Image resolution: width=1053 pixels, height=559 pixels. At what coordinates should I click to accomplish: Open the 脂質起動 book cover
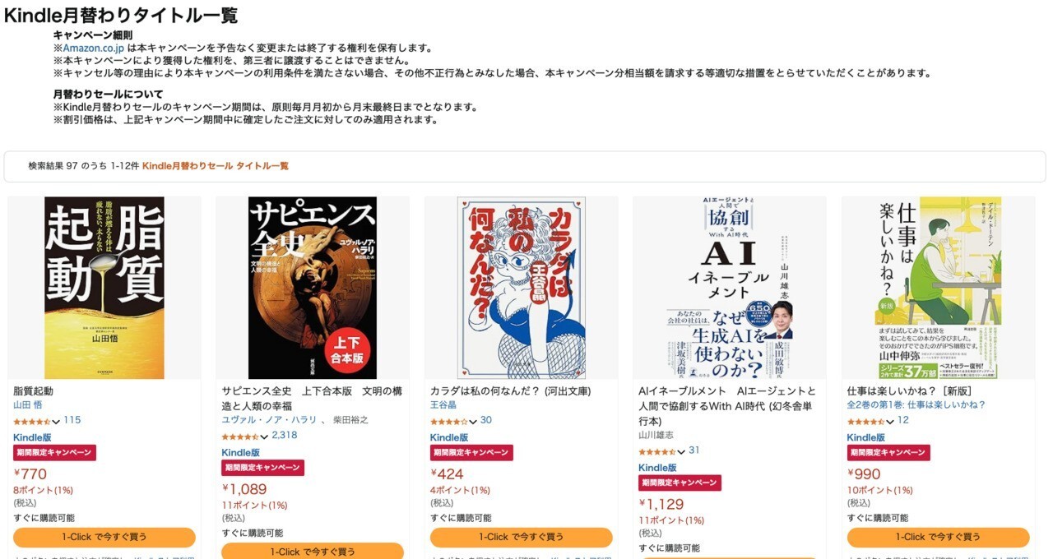click(x=104, y=288)
